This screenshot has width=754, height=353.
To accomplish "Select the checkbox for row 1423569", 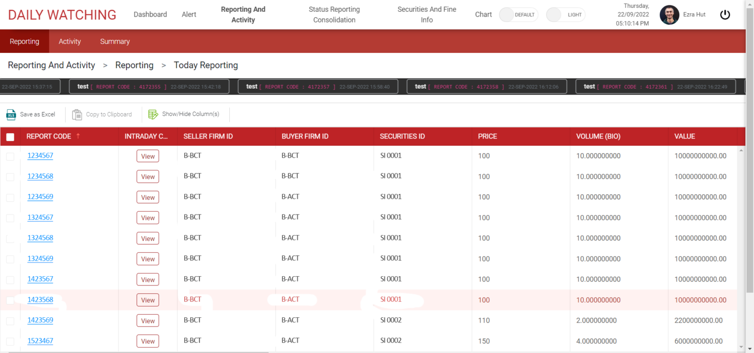I will [x=10, y=321].
